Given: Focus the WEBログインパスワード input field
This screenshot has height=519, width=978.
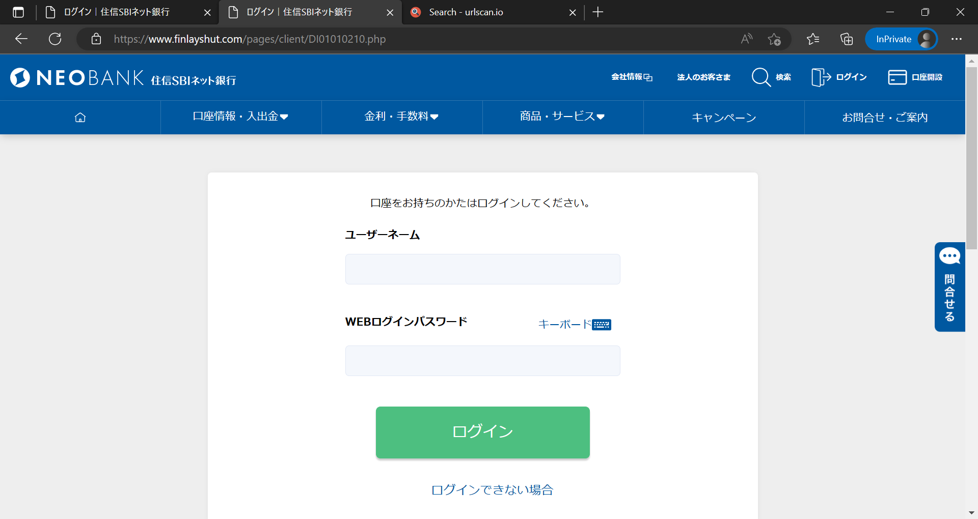Looking at the screenshot, I should pyautogui.click(x=482, y=361).
